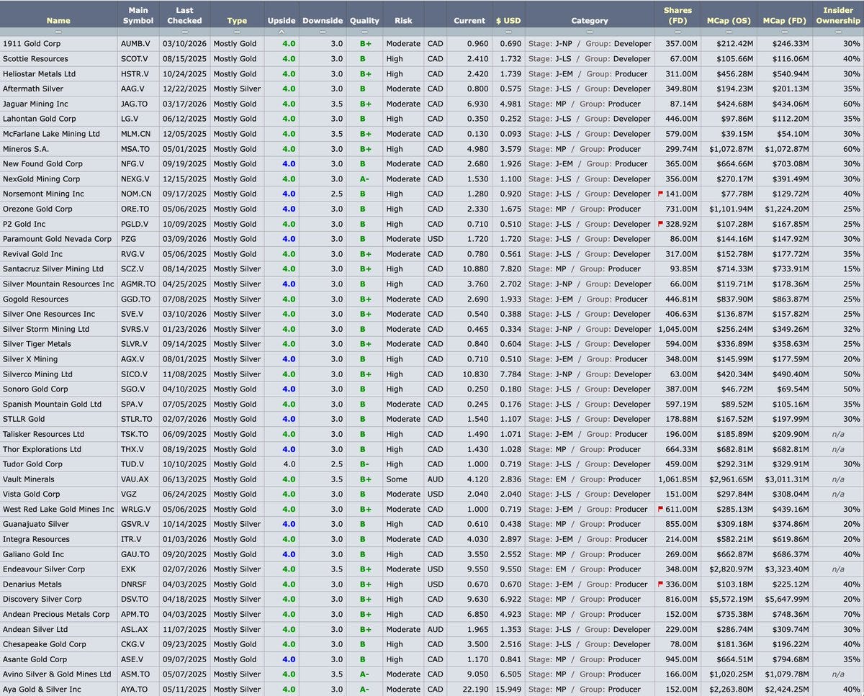Click the New Found Gold Corp name
The height and width of the screenshot is (696, 864).
coord(42,164)
